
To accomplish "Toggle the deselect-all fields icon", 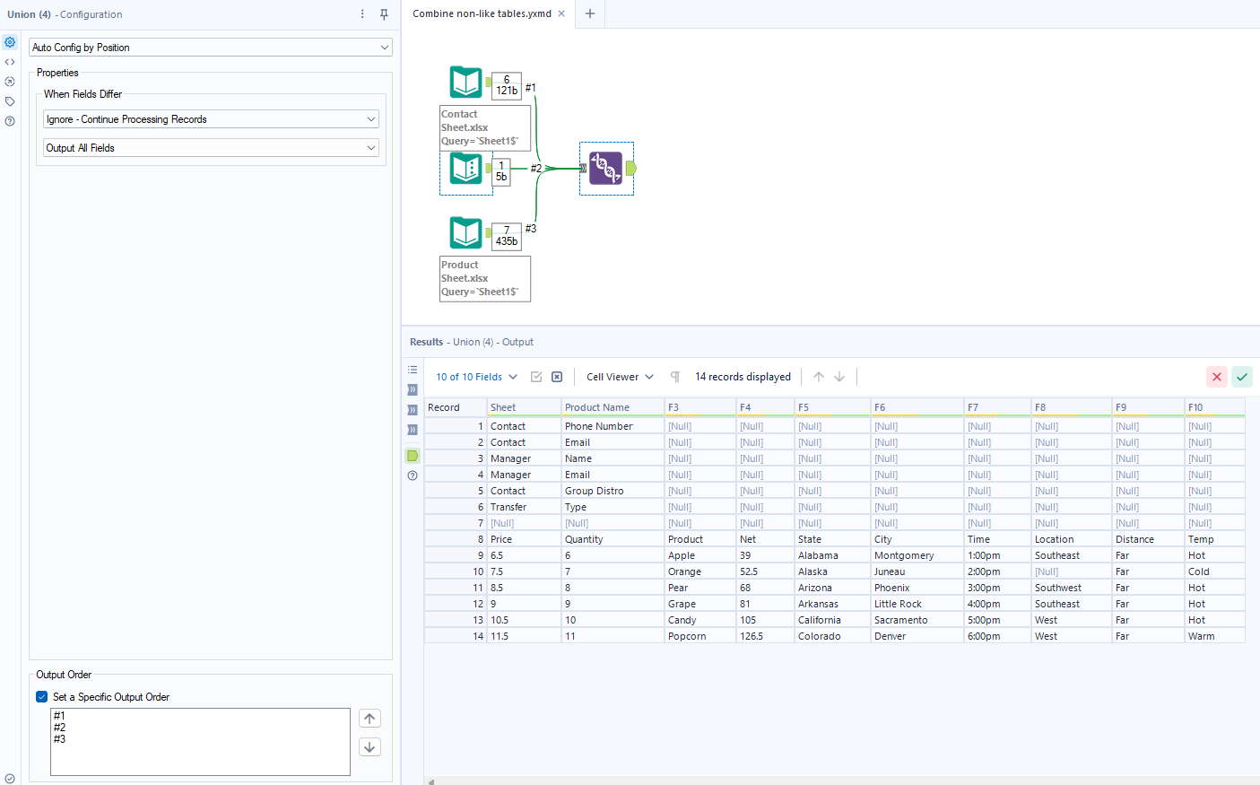I will click(x=556, y=377).
